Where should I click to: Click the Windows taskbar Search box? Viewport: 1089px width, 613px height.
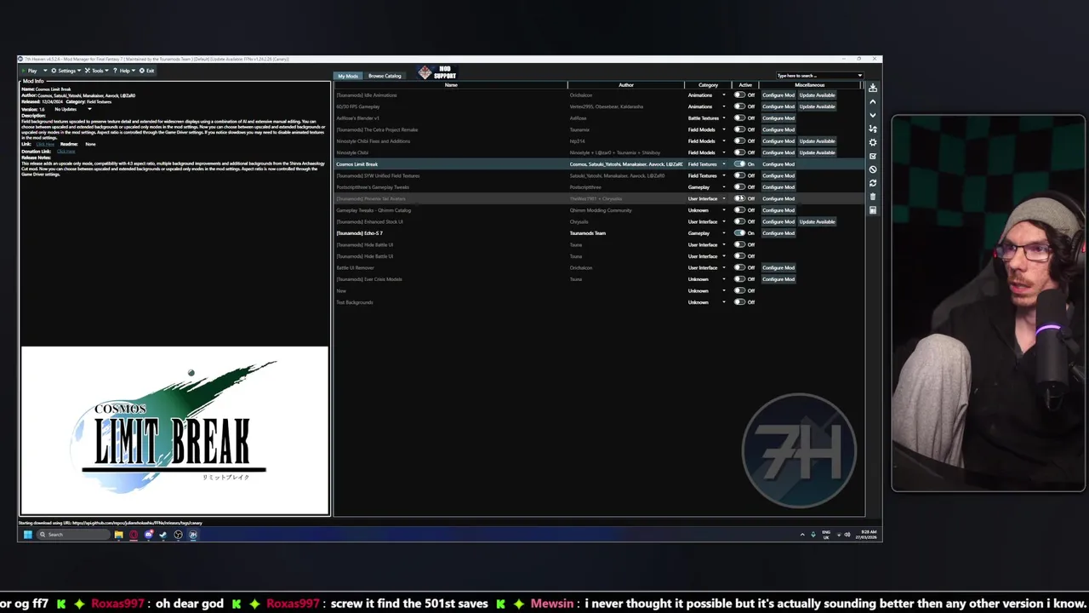72,535
